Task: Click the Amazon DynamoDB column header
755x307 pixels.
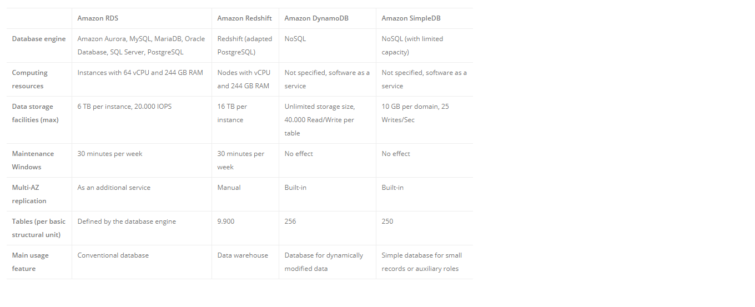Action: point(316,18)
